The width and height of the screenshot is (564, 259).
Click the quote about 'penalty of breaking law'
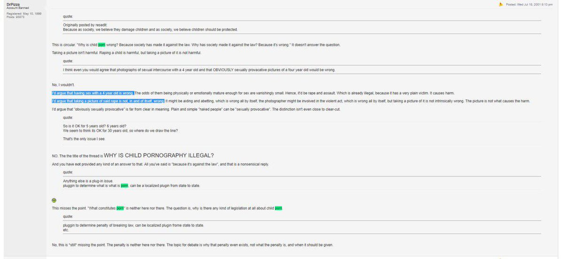tap(133, 225)
